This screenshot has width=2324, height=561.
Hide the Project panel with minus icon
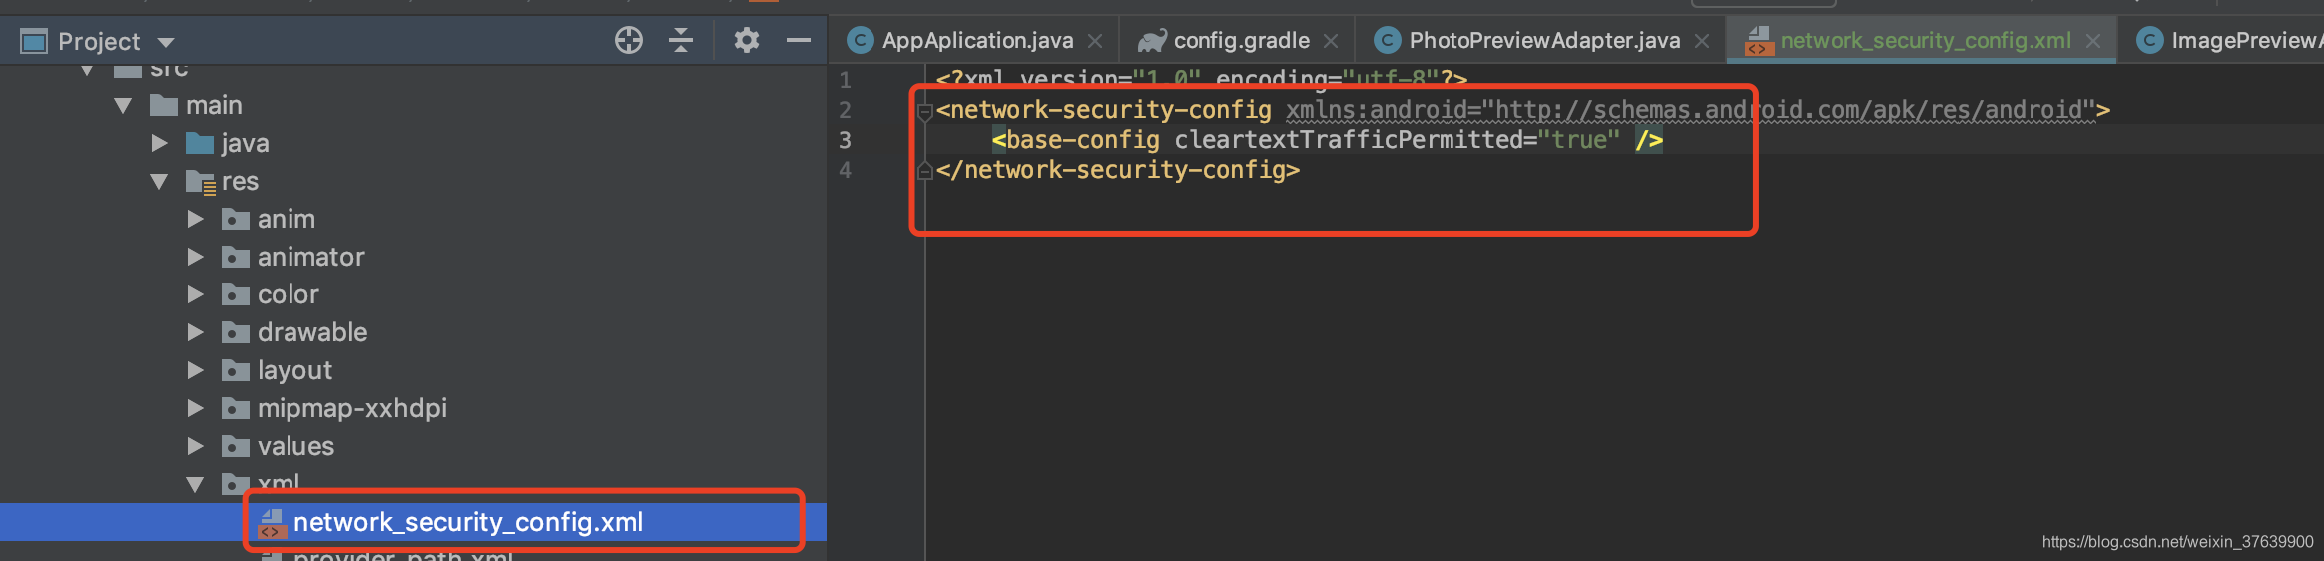pos(799,41)
